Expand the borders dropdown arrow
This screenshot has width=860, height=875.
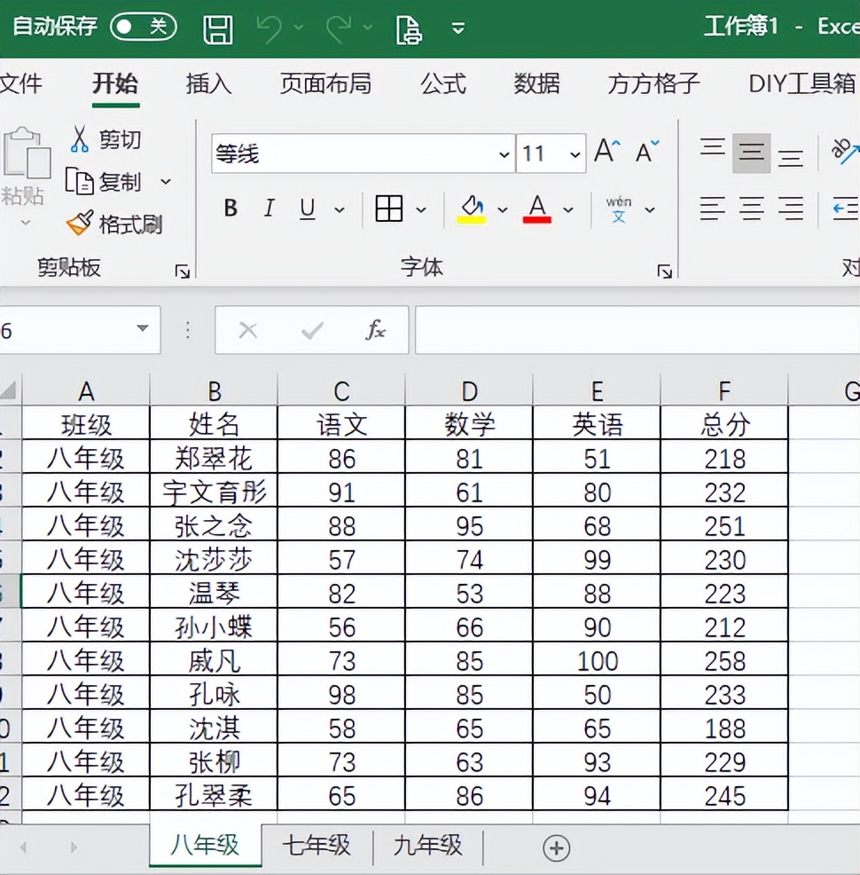coord(421,210)
